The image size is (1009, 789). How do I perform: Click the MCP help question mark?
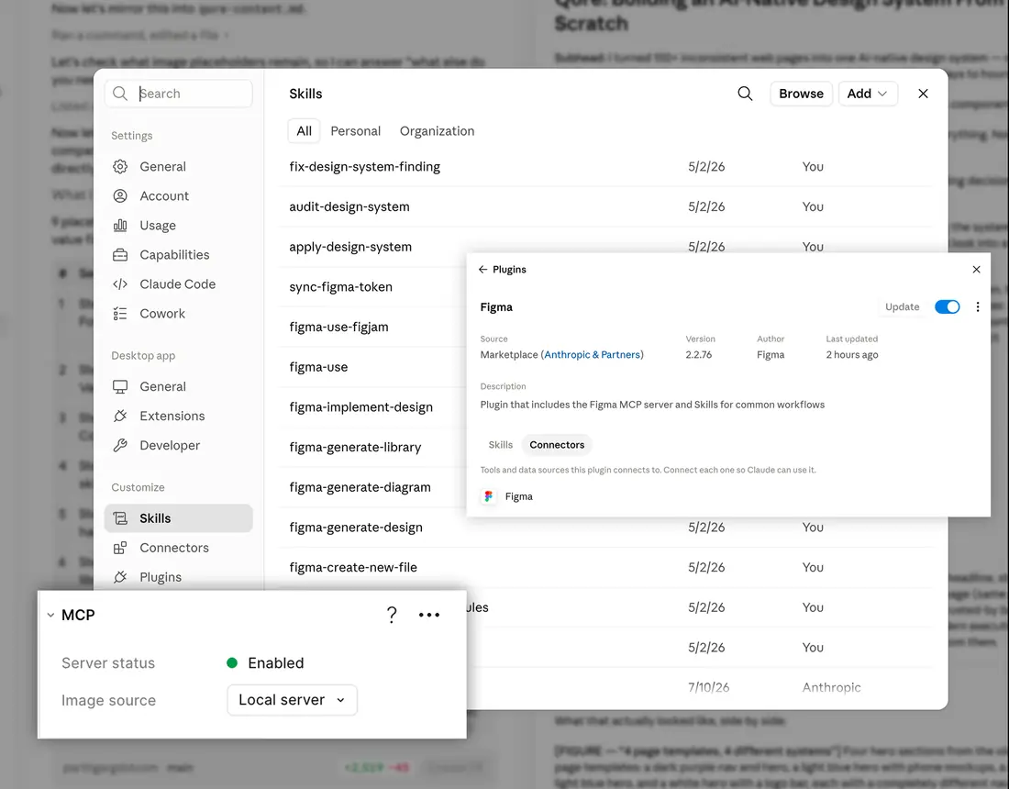(x=392, y=616)
